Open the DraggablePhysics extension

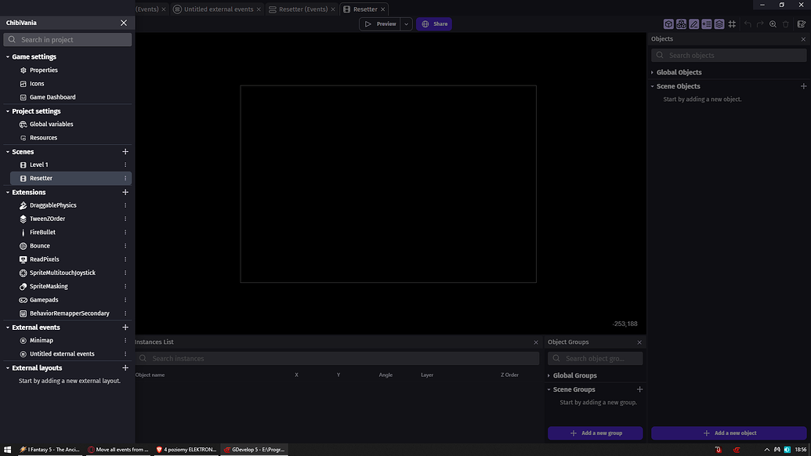(x=52, y=205)
